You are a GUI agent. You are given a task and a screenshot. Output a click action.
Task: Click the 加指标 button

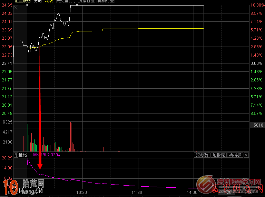coord(218,155)
